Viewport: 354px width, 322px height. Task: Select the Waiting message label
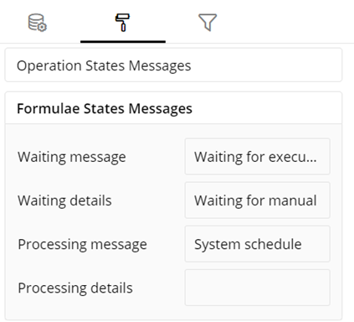click(x=72, y=157)
